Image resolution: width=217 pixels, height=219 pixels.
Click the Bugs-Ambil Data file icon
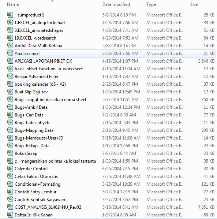10,107
